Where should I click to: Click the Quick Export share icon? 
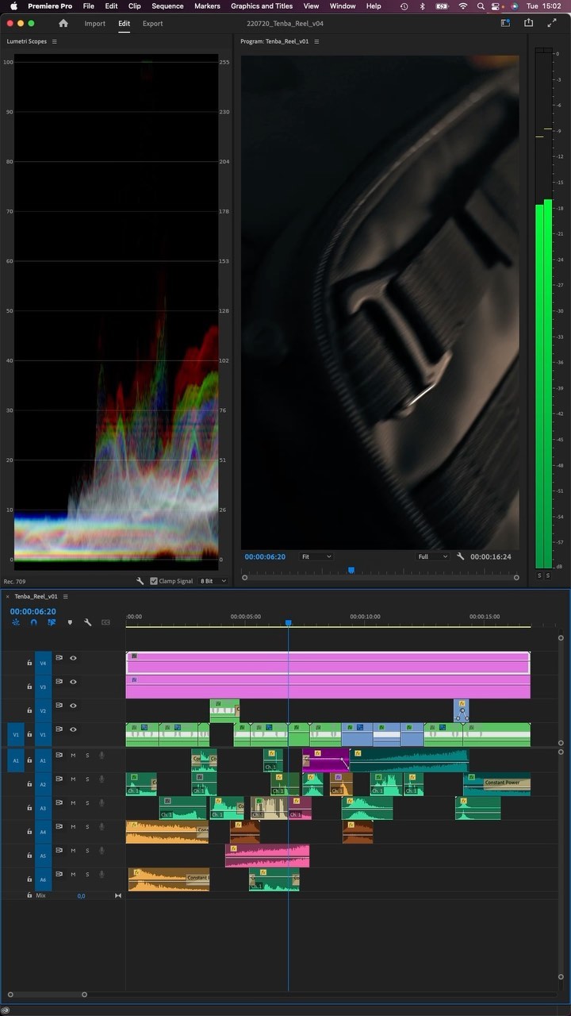tap(528, 24)
